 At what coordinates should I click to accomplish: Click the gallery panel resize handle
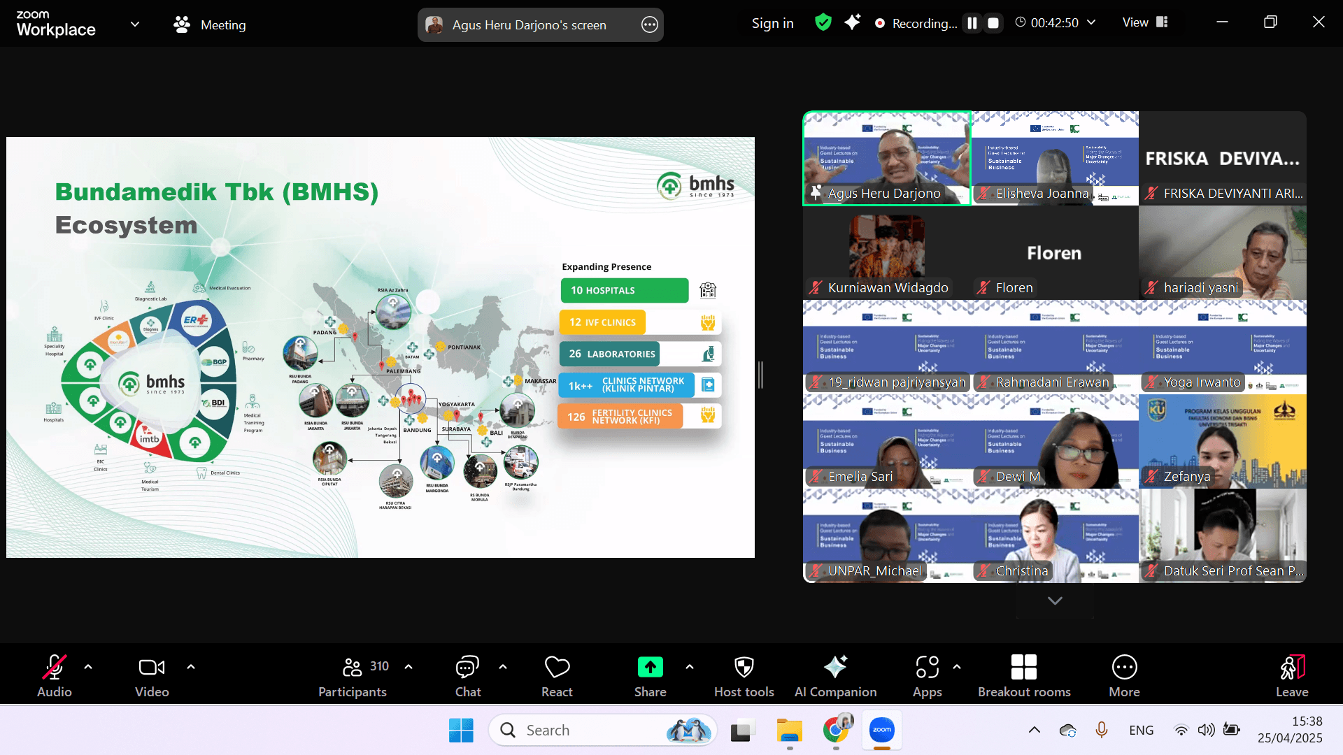(760, 375)
